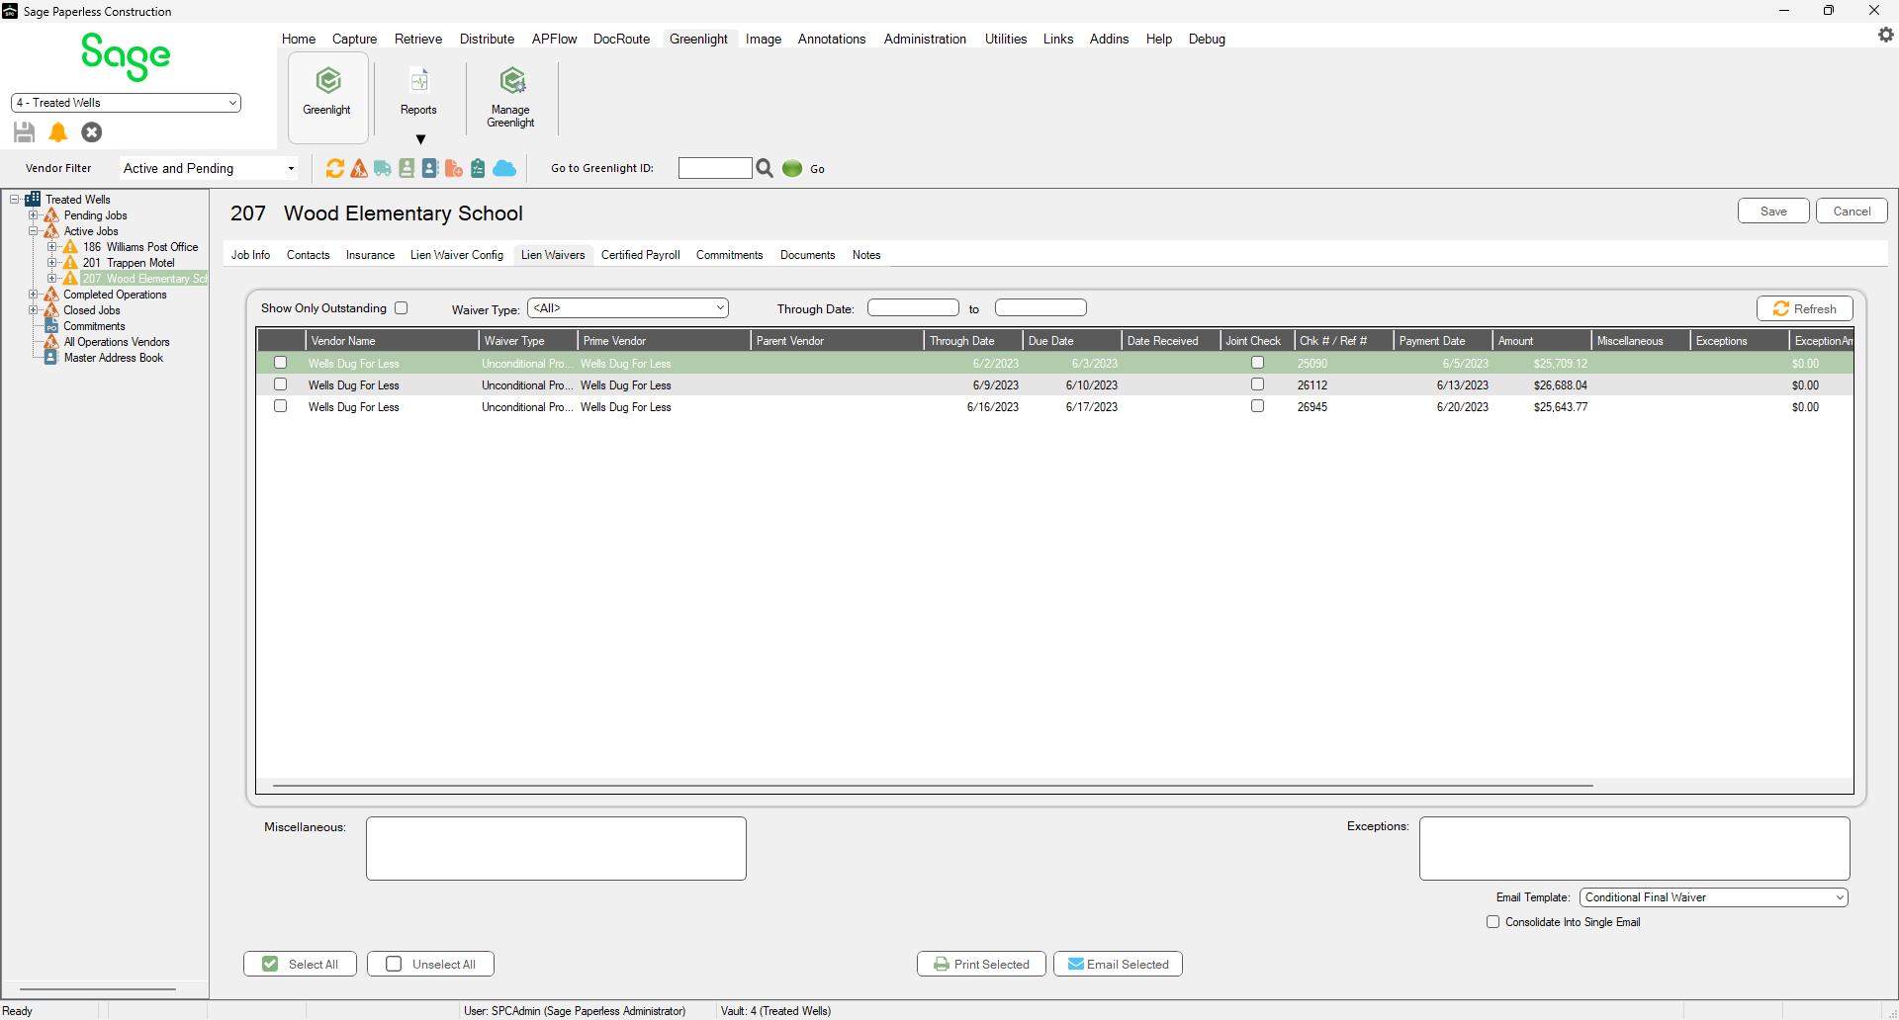The image size is (1899, 1020).
Task: Toggle Joint Check for check number 25090
Action: click(1257, 363)
